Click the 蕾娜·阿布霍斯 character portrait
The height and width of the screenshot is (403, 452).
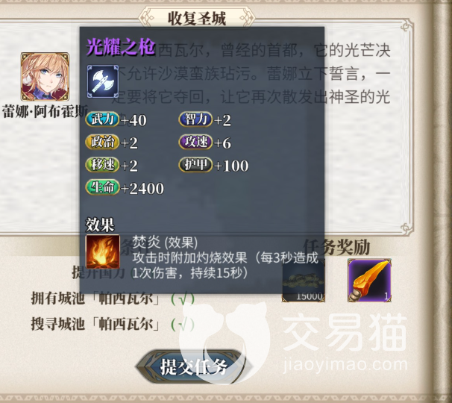[45, 76]
